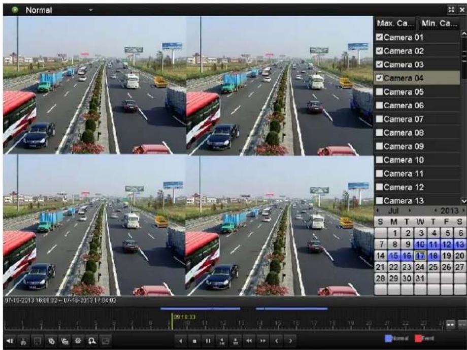Click the top-right camera video pane

click(x=280, y=85)
